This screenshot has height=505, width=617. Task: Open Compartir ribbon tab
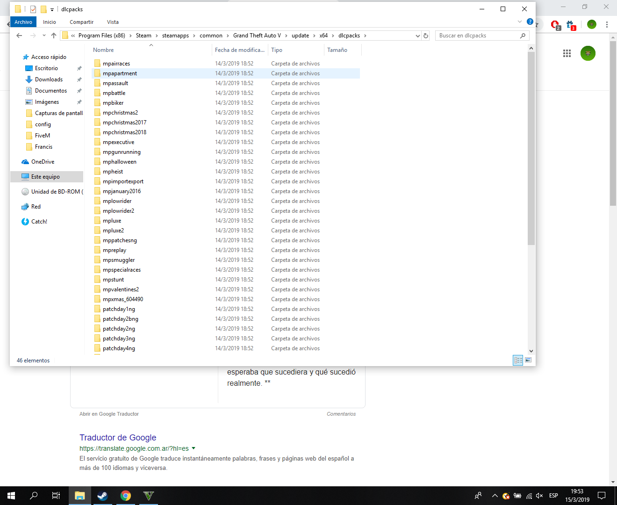click(81, 22)
